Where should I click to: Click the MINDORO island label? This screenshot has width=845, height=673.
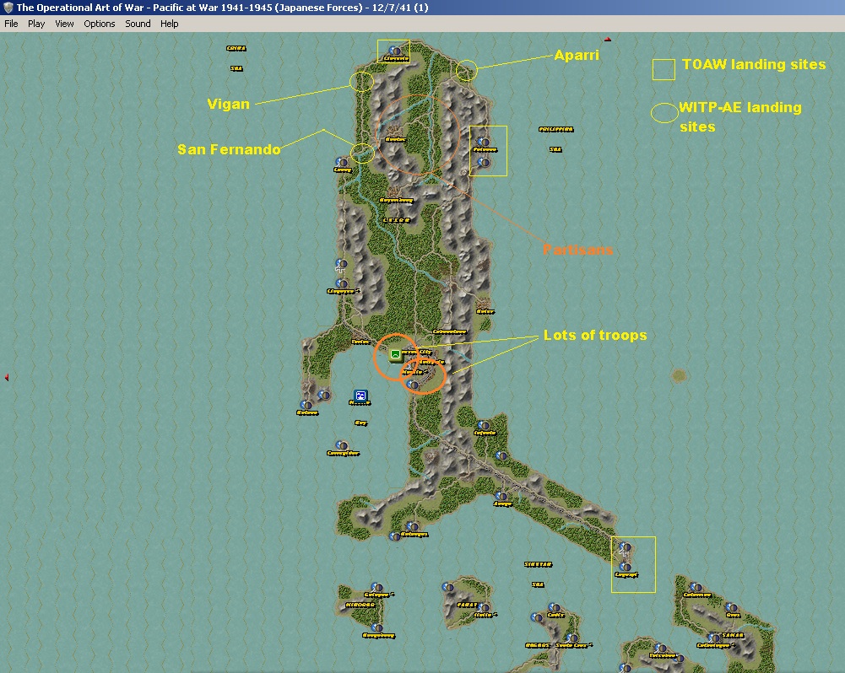(360, 605)
